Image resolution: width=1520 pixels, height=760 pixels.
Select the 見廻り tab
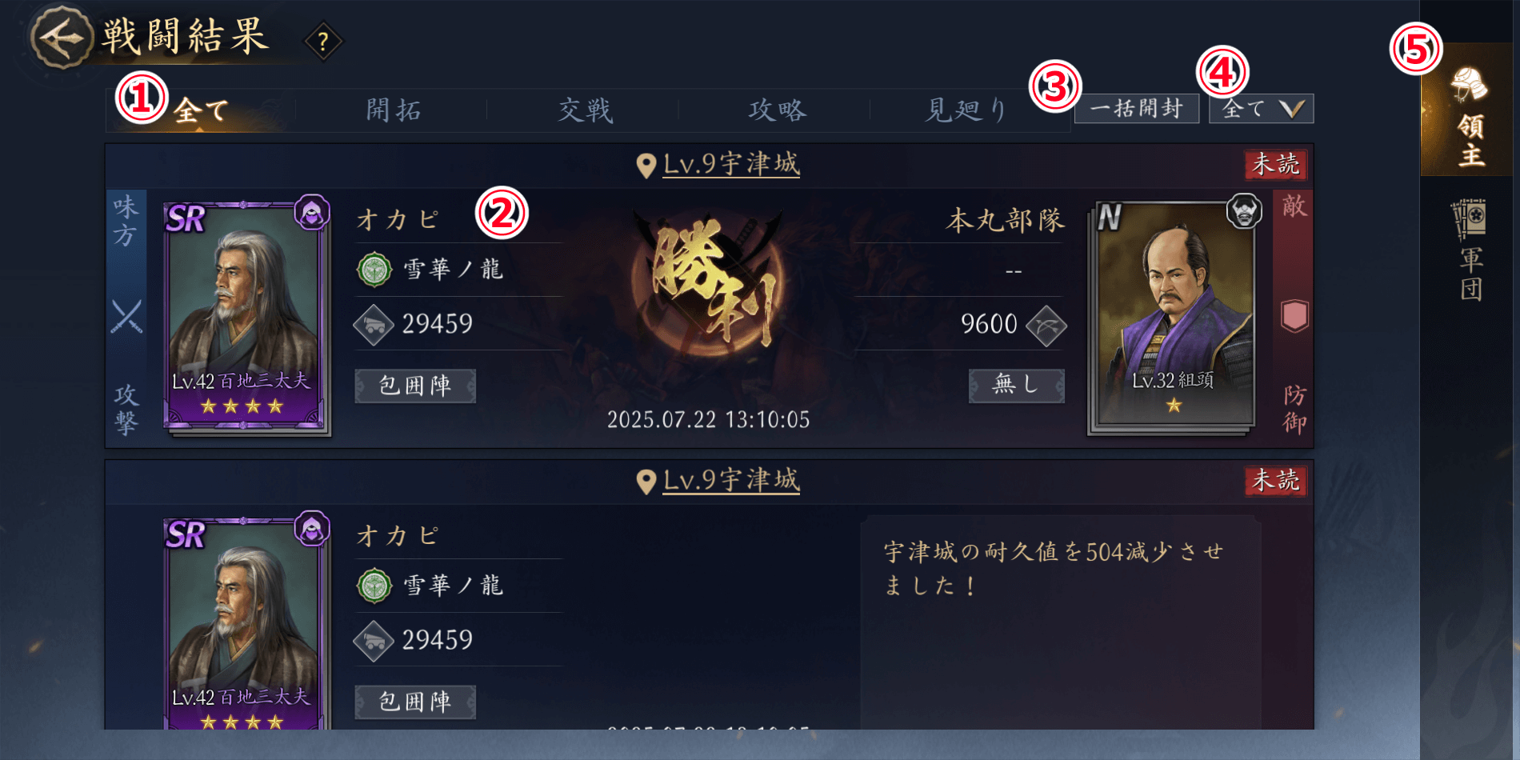(966, 110)
